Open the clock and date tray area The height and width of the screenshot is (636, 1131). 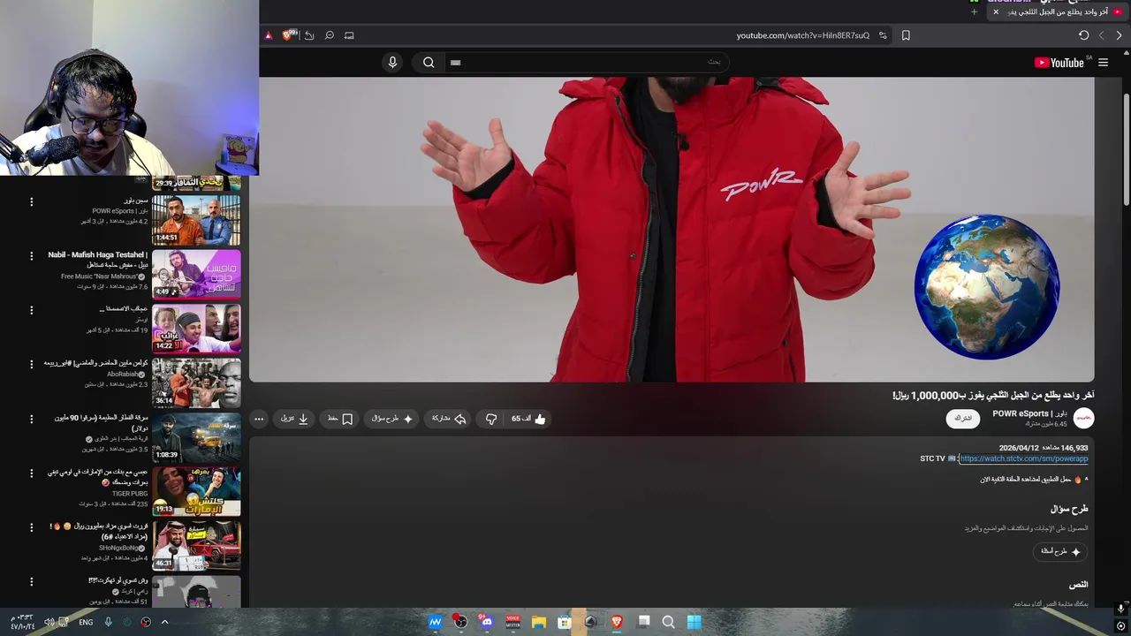tap(22, 622)
